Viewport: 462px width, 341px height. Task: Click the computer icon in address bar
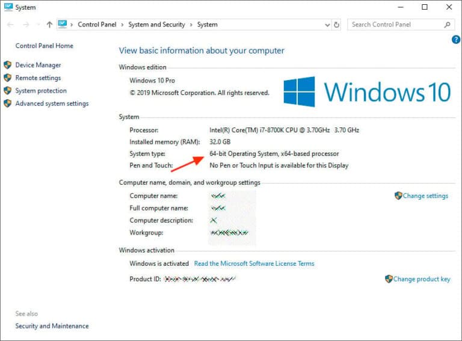point(63,25)
